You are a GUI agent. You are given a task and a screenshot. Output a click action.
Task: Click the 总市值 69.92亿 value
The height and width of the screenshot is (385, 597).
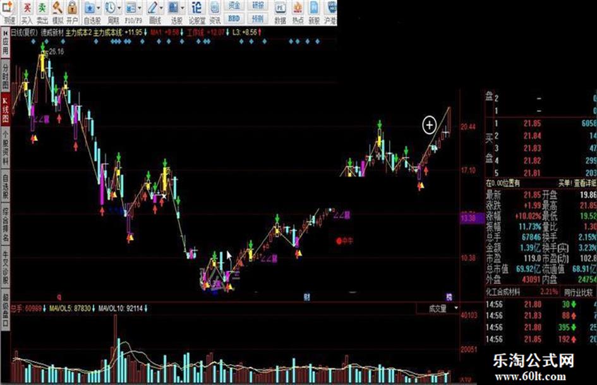tap(528, 269)
